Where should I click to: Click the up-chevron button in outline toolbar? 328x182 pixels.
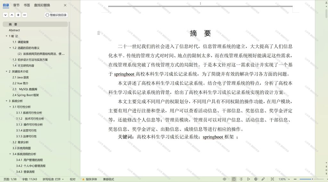coord(12,15)
